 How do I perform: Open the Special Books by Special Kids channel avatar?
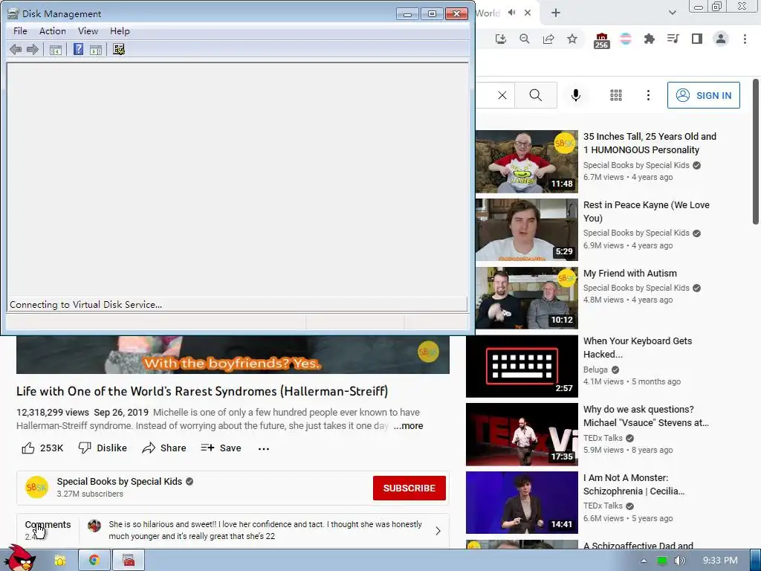37,488
